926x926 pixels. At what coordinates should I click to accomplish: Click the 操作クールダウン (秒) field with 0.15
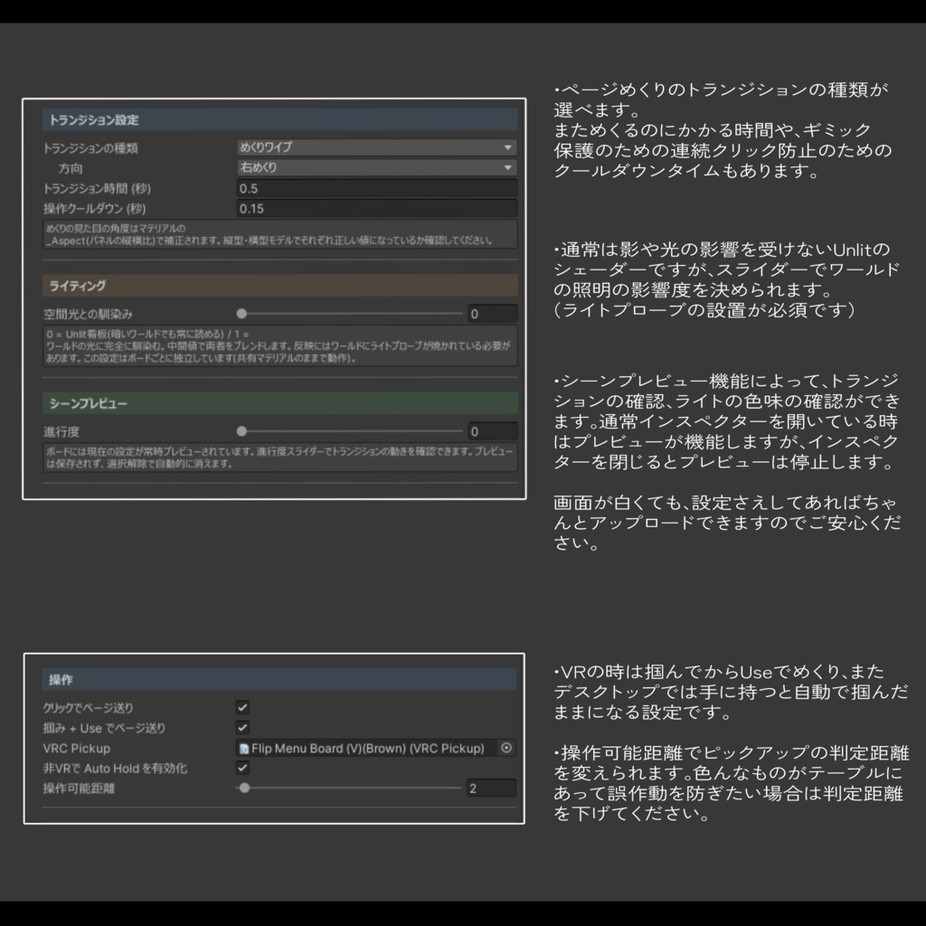coord(377,209)
